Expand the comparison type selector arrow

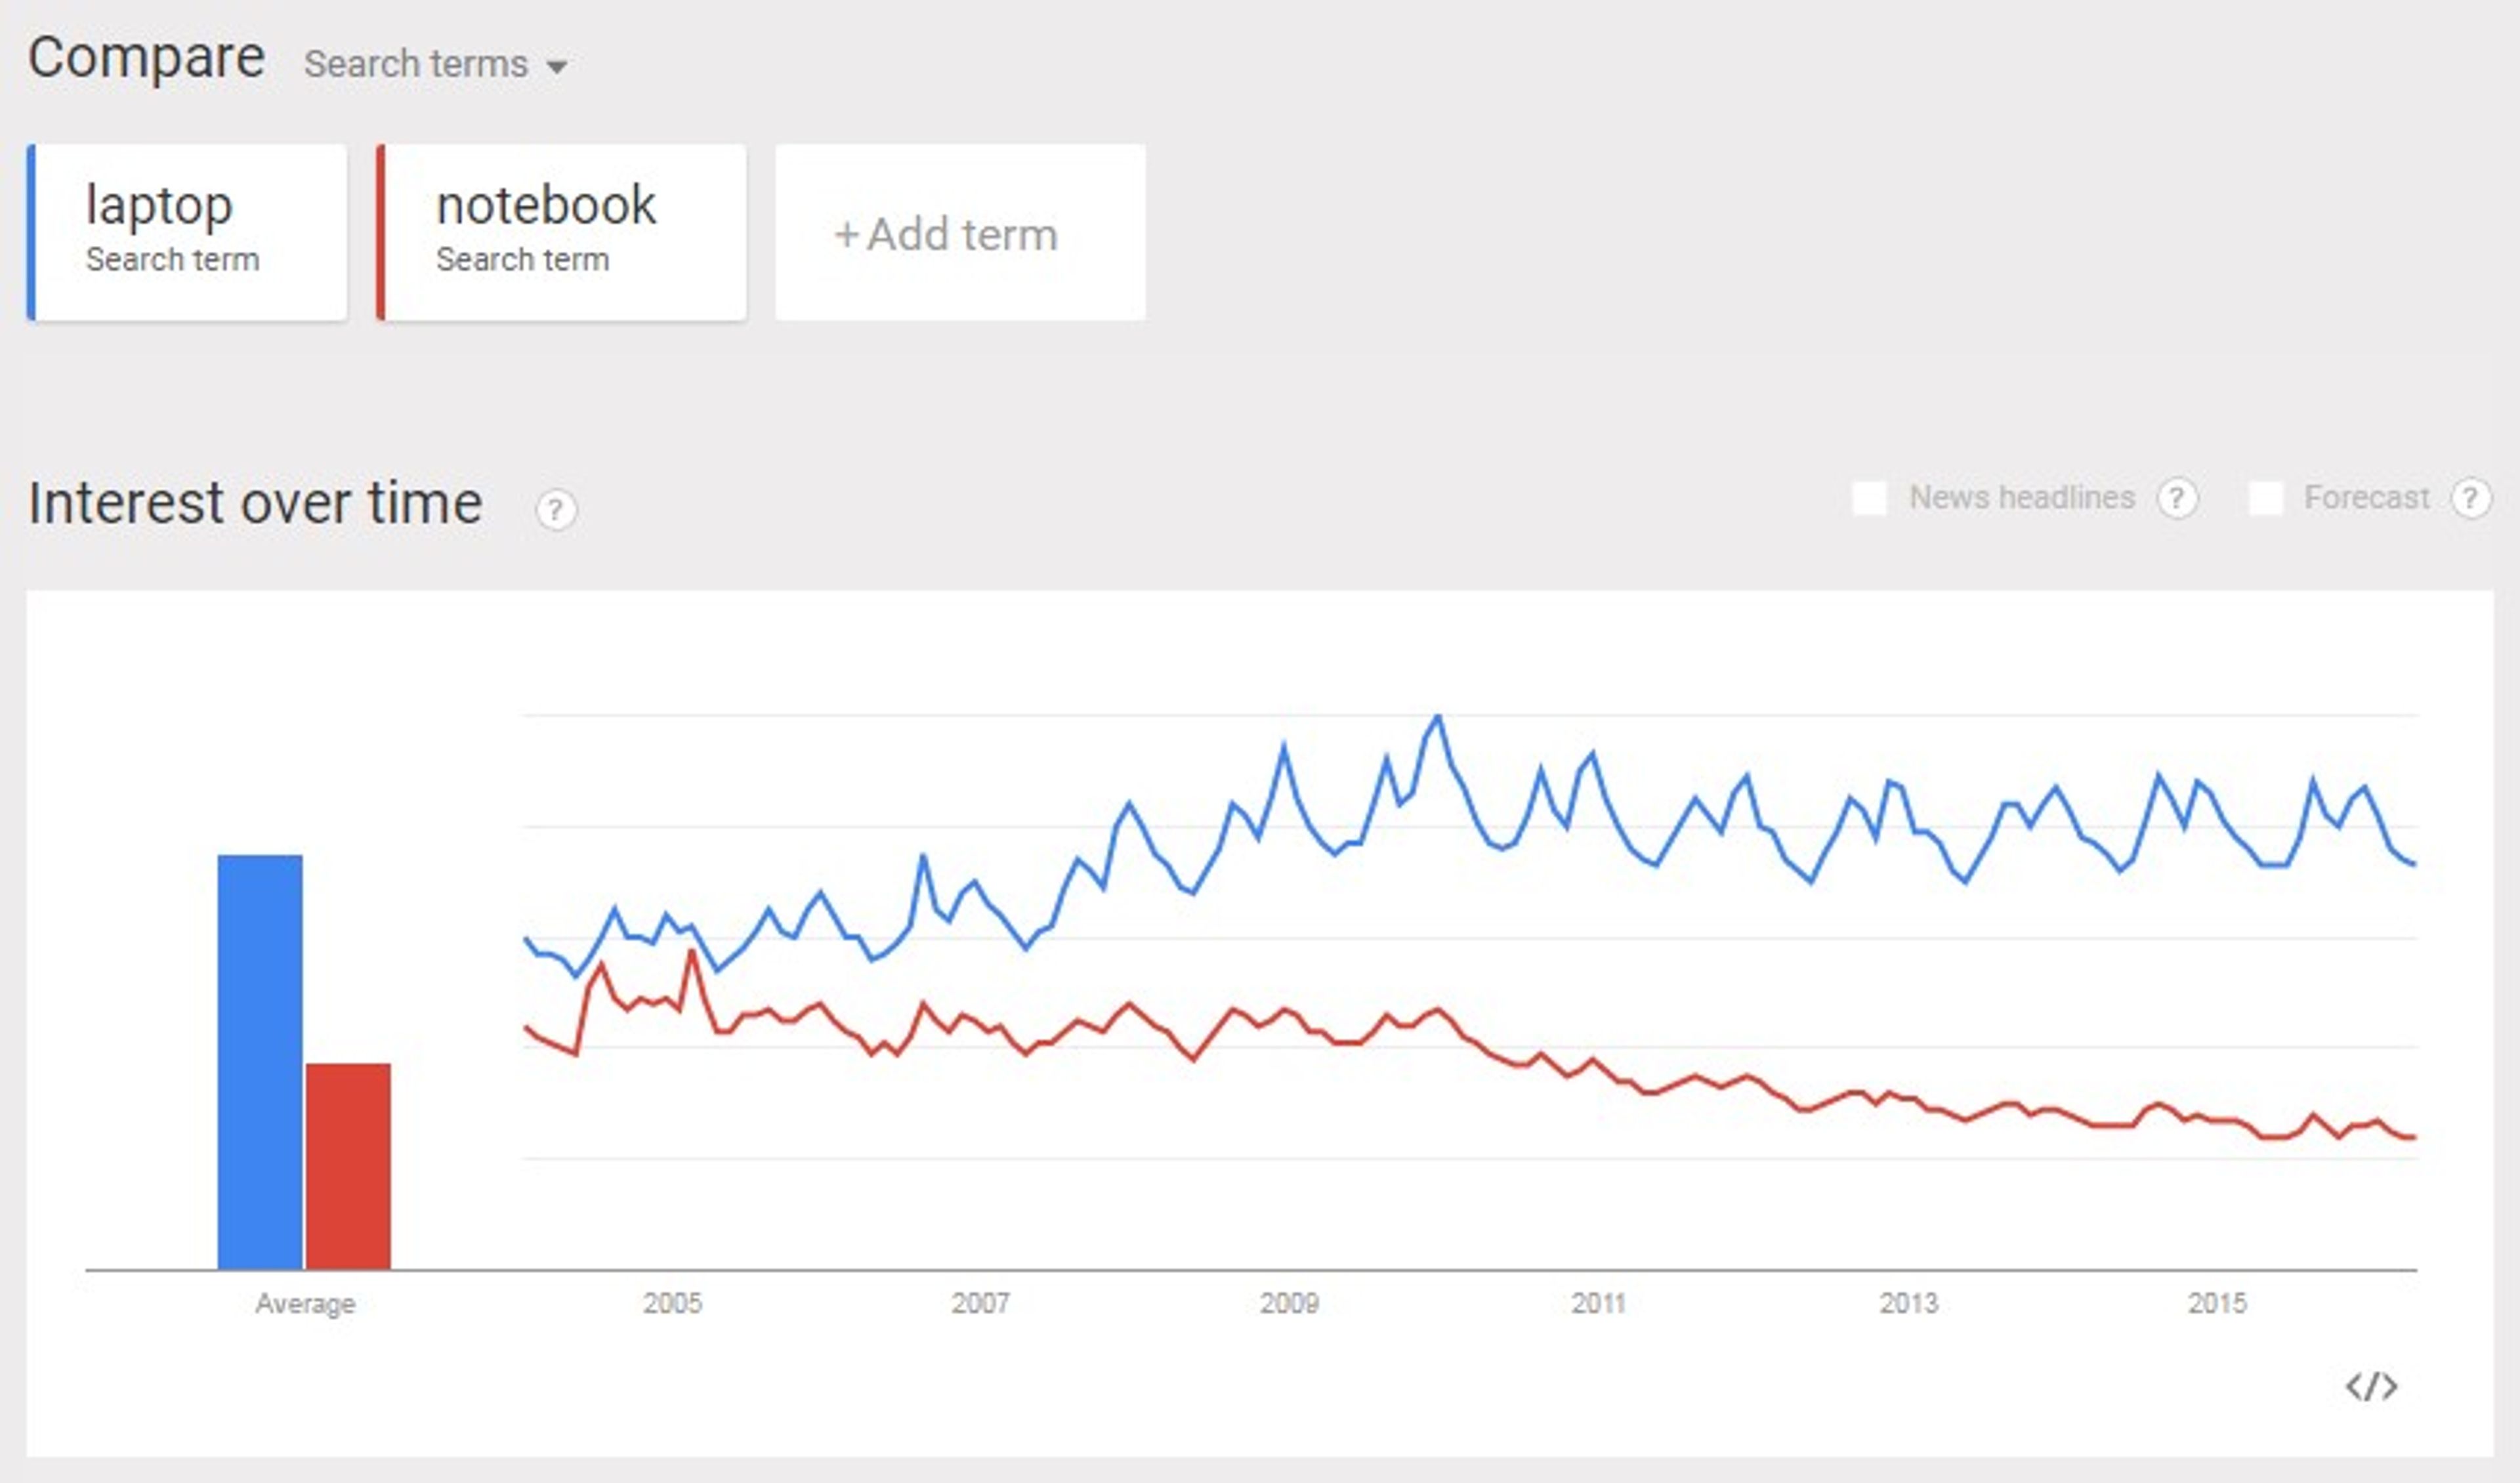(x=557, y=66)
